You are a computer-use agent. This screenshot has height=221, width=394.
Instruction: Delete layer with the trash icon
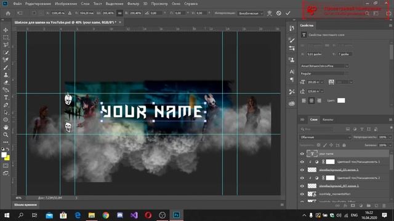click(x=384, y=206)
